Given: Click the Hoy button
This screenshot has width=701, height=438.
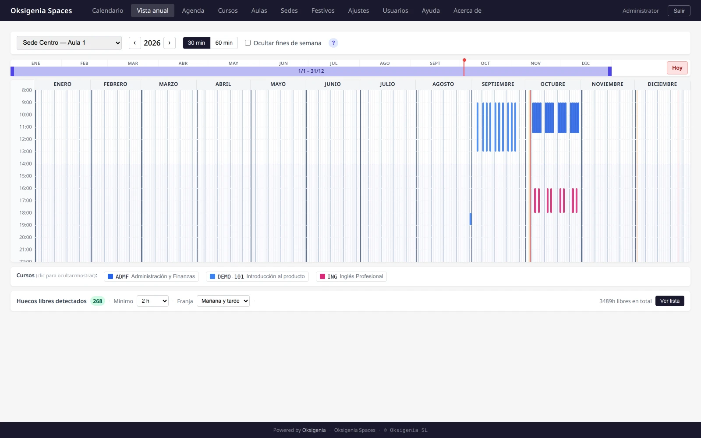Looking at the screenshot, I should pos(677,68).
